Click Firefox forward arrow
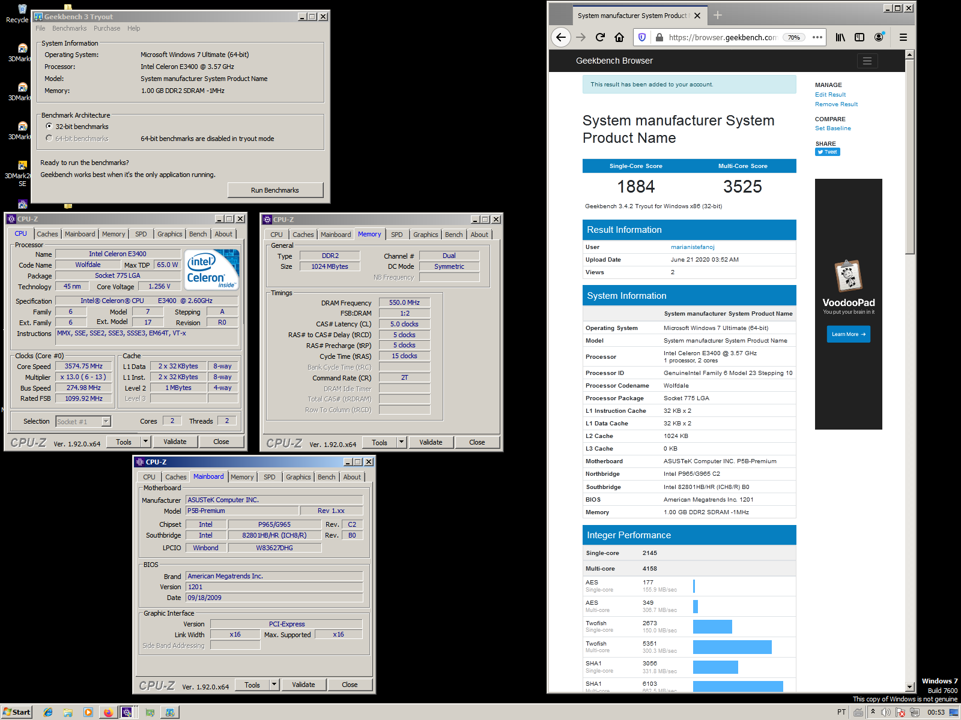The image size is (961, 720). (581, 37)
